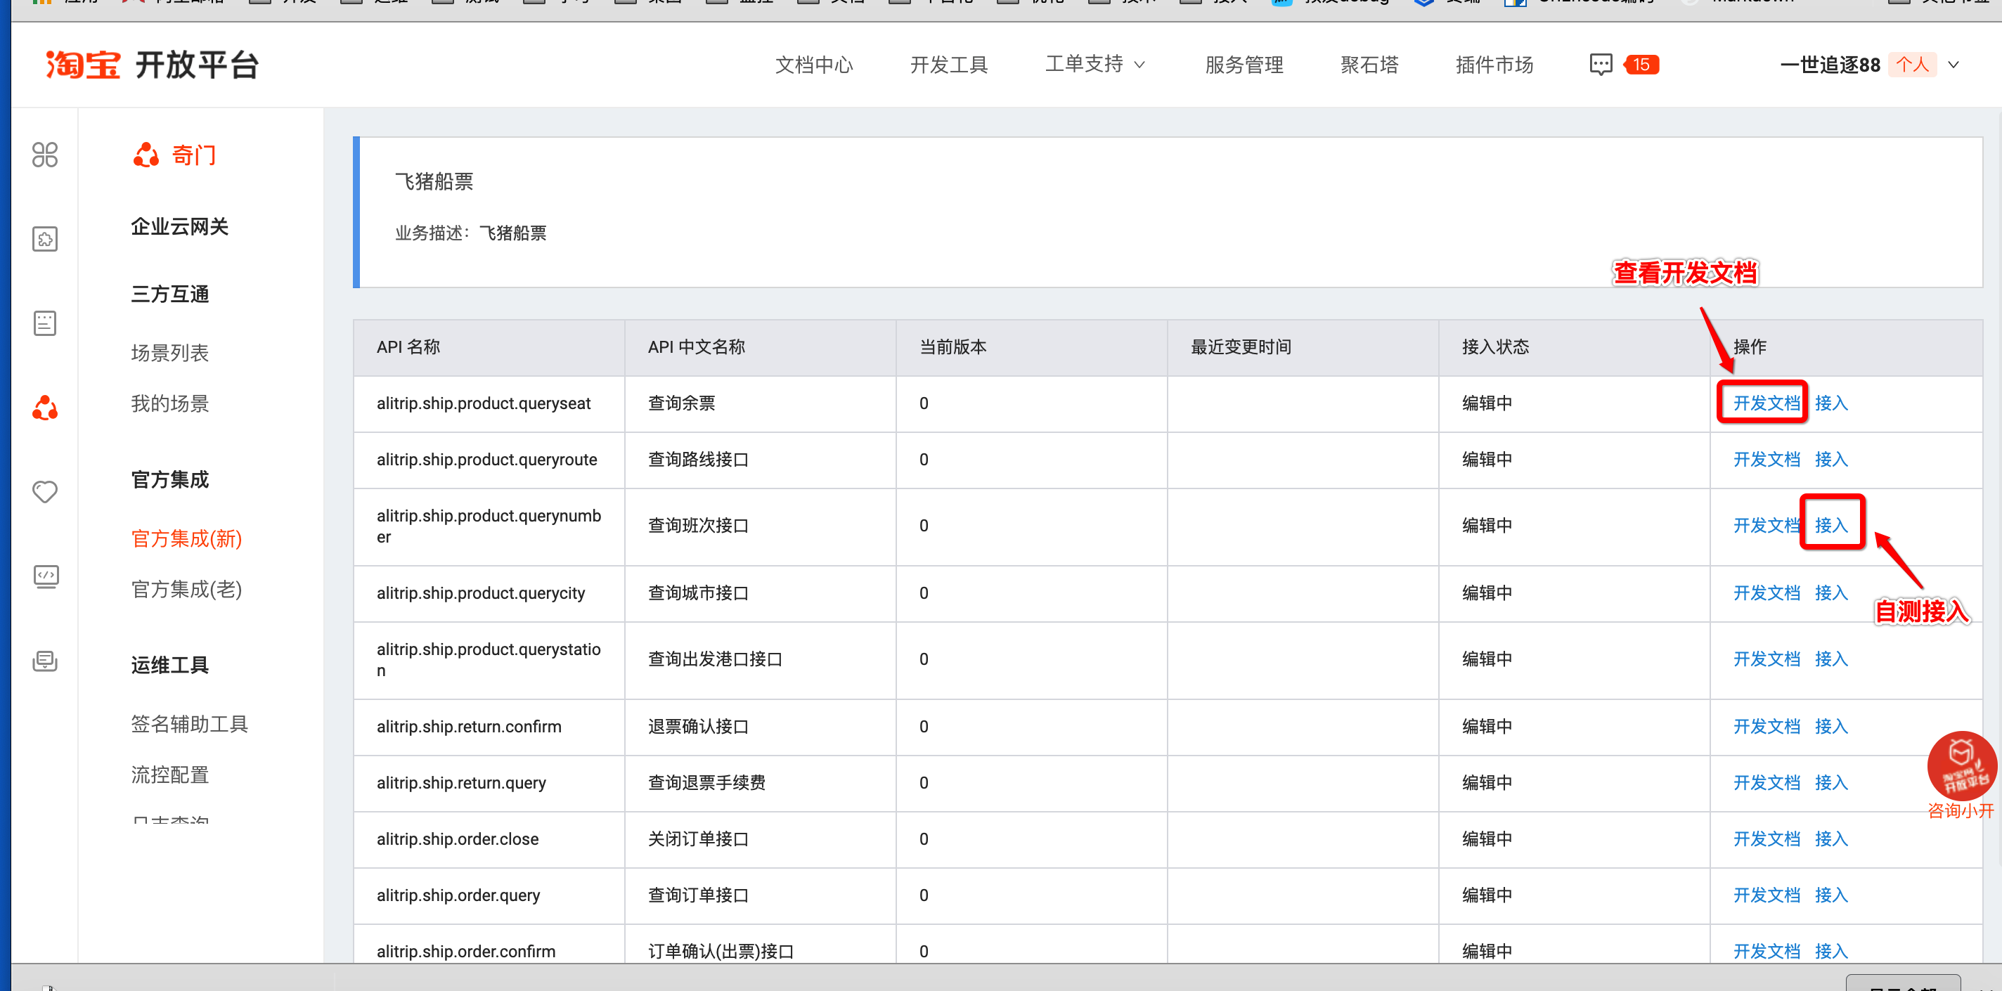The height and width of the screenshot is (991, 2002).
Task: Select 我的场景 in the sidebar
Action: 169,403
